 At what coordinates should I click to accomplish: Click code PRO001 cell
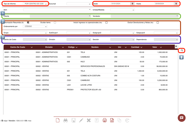coord(70,90)
